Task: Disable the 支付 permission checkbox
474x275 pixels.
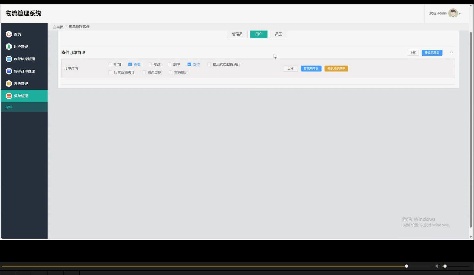Action: coord(189,64)
